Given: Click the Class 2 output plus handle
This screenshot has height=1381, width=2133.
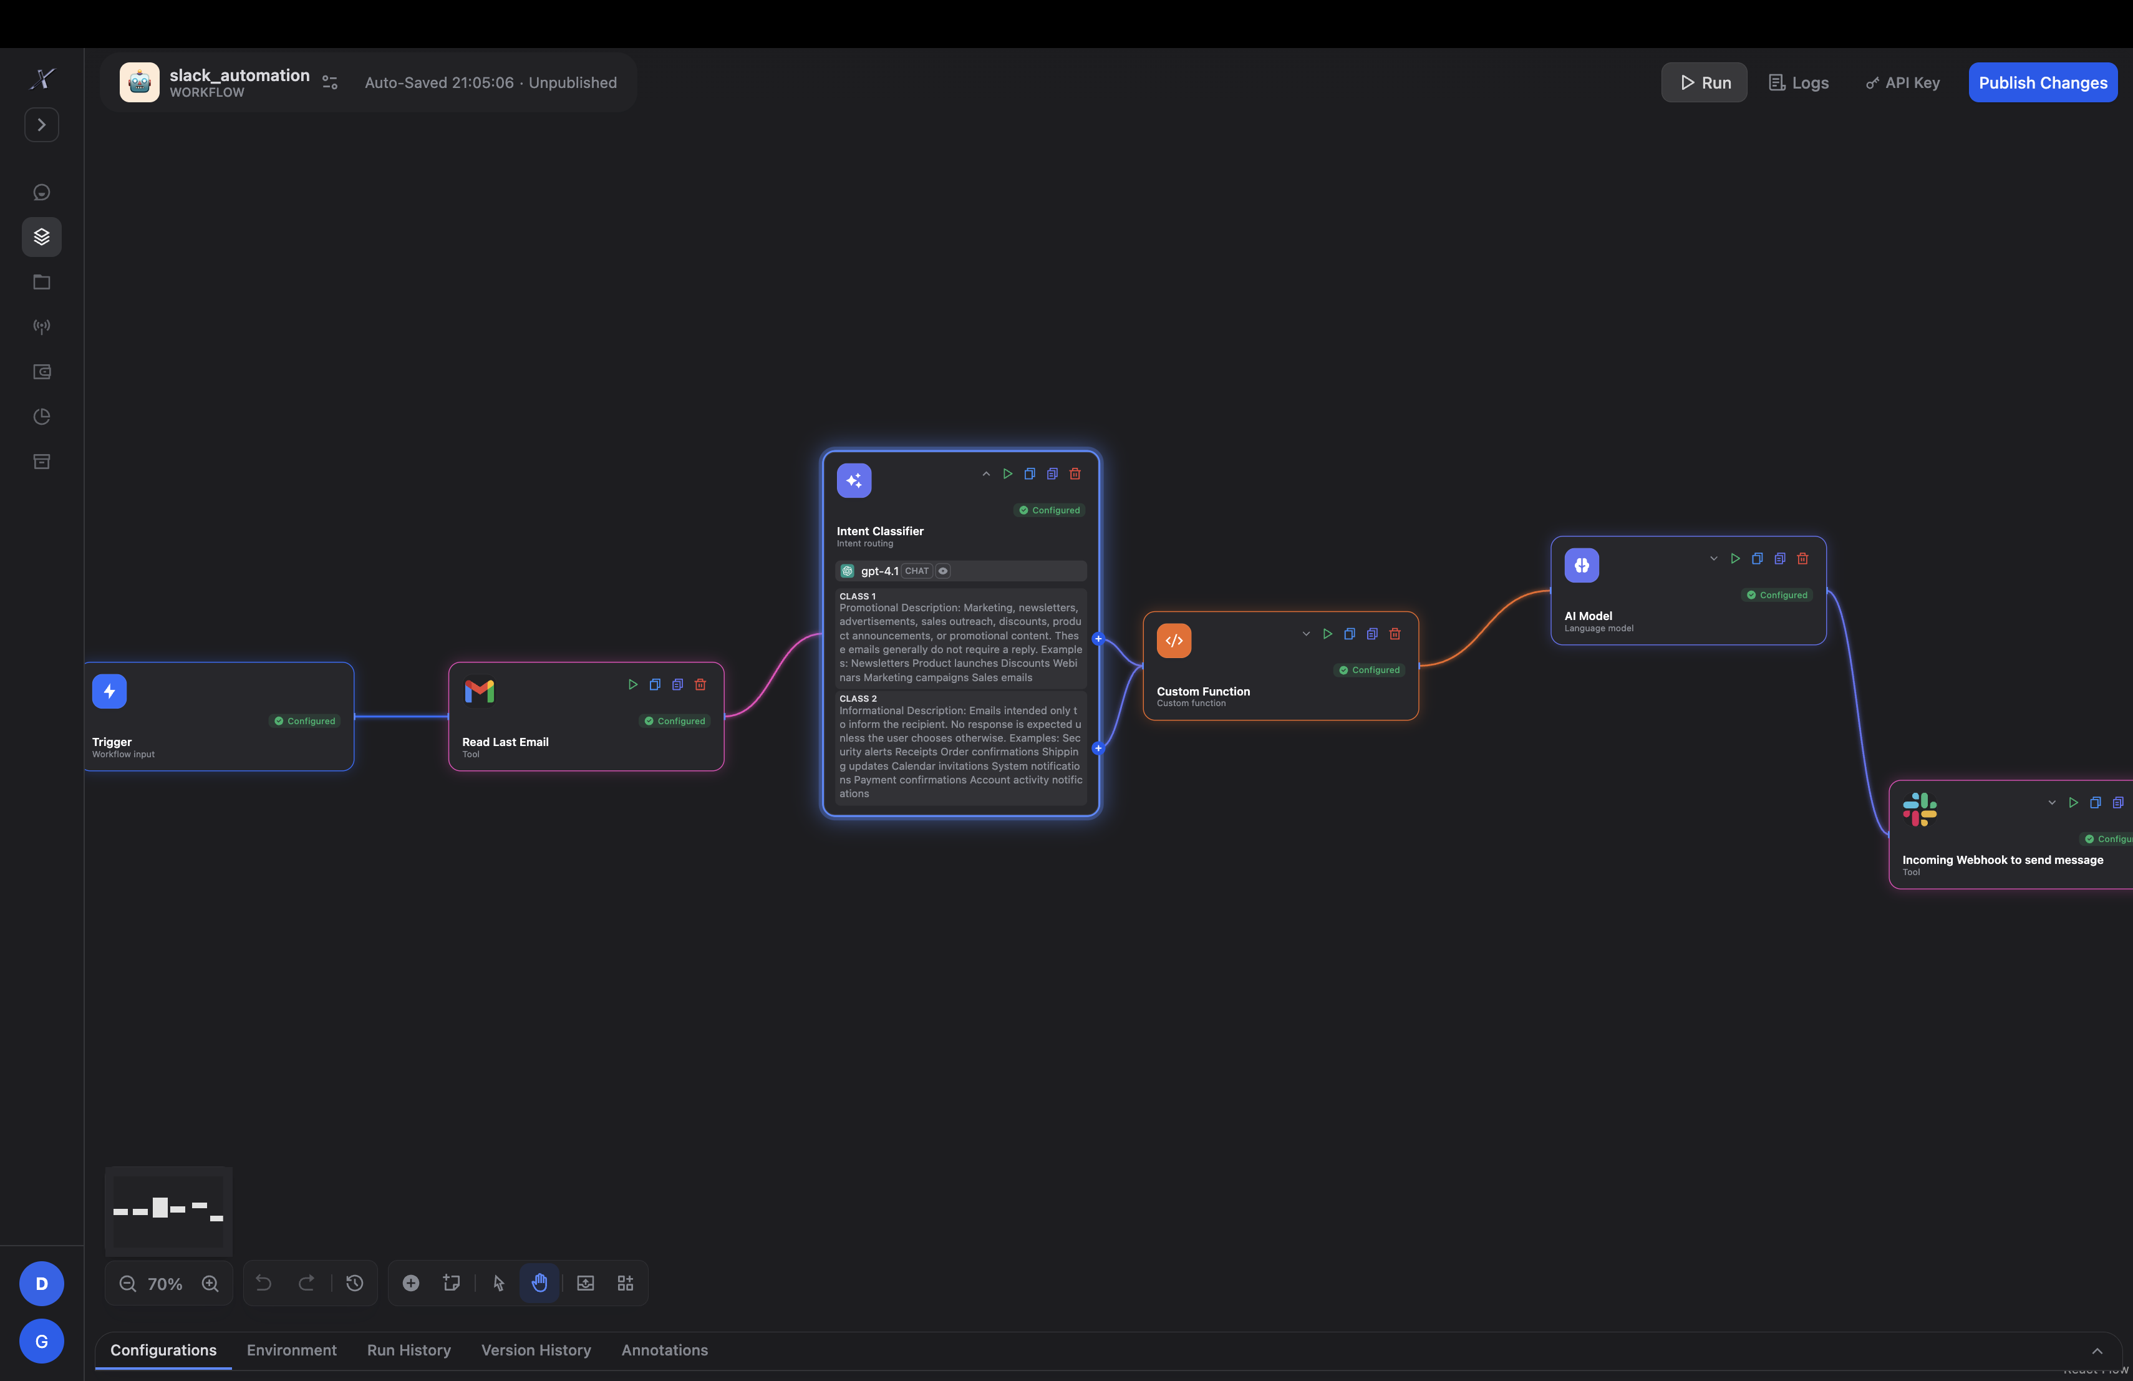Looking at the screenshot, I should pos(1098,749).
